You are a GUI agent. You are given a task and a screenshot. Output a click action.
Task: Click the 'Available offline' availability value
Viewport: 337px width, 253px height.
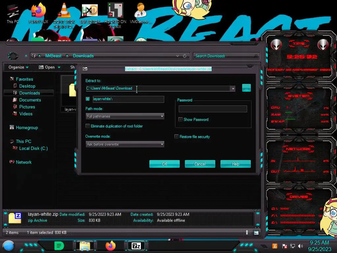[x=171, y=220]
